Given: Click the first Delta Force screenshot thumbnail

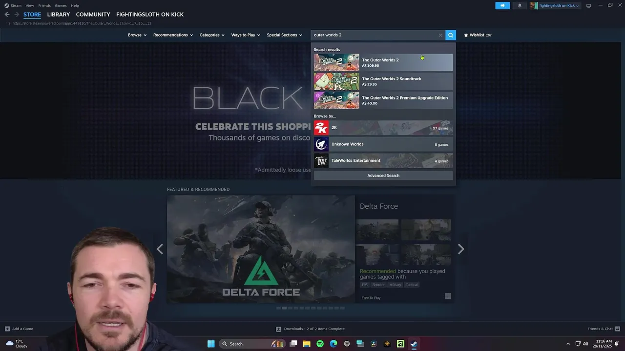Looking at the screenshot, I should coord(377,230).
